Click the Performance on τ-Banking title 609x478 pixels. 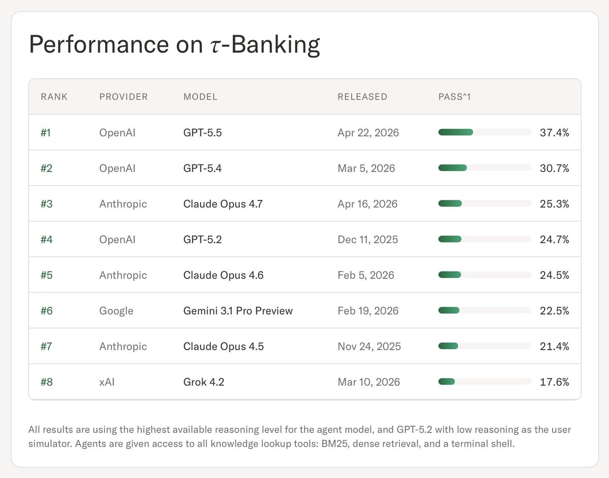click(175, 45)
